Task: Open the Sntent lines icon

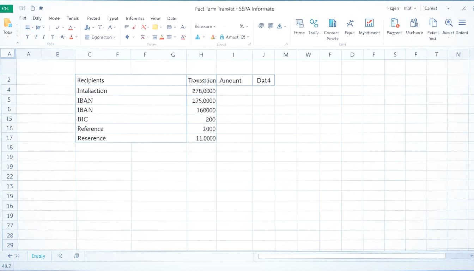Action: (462, 23)
